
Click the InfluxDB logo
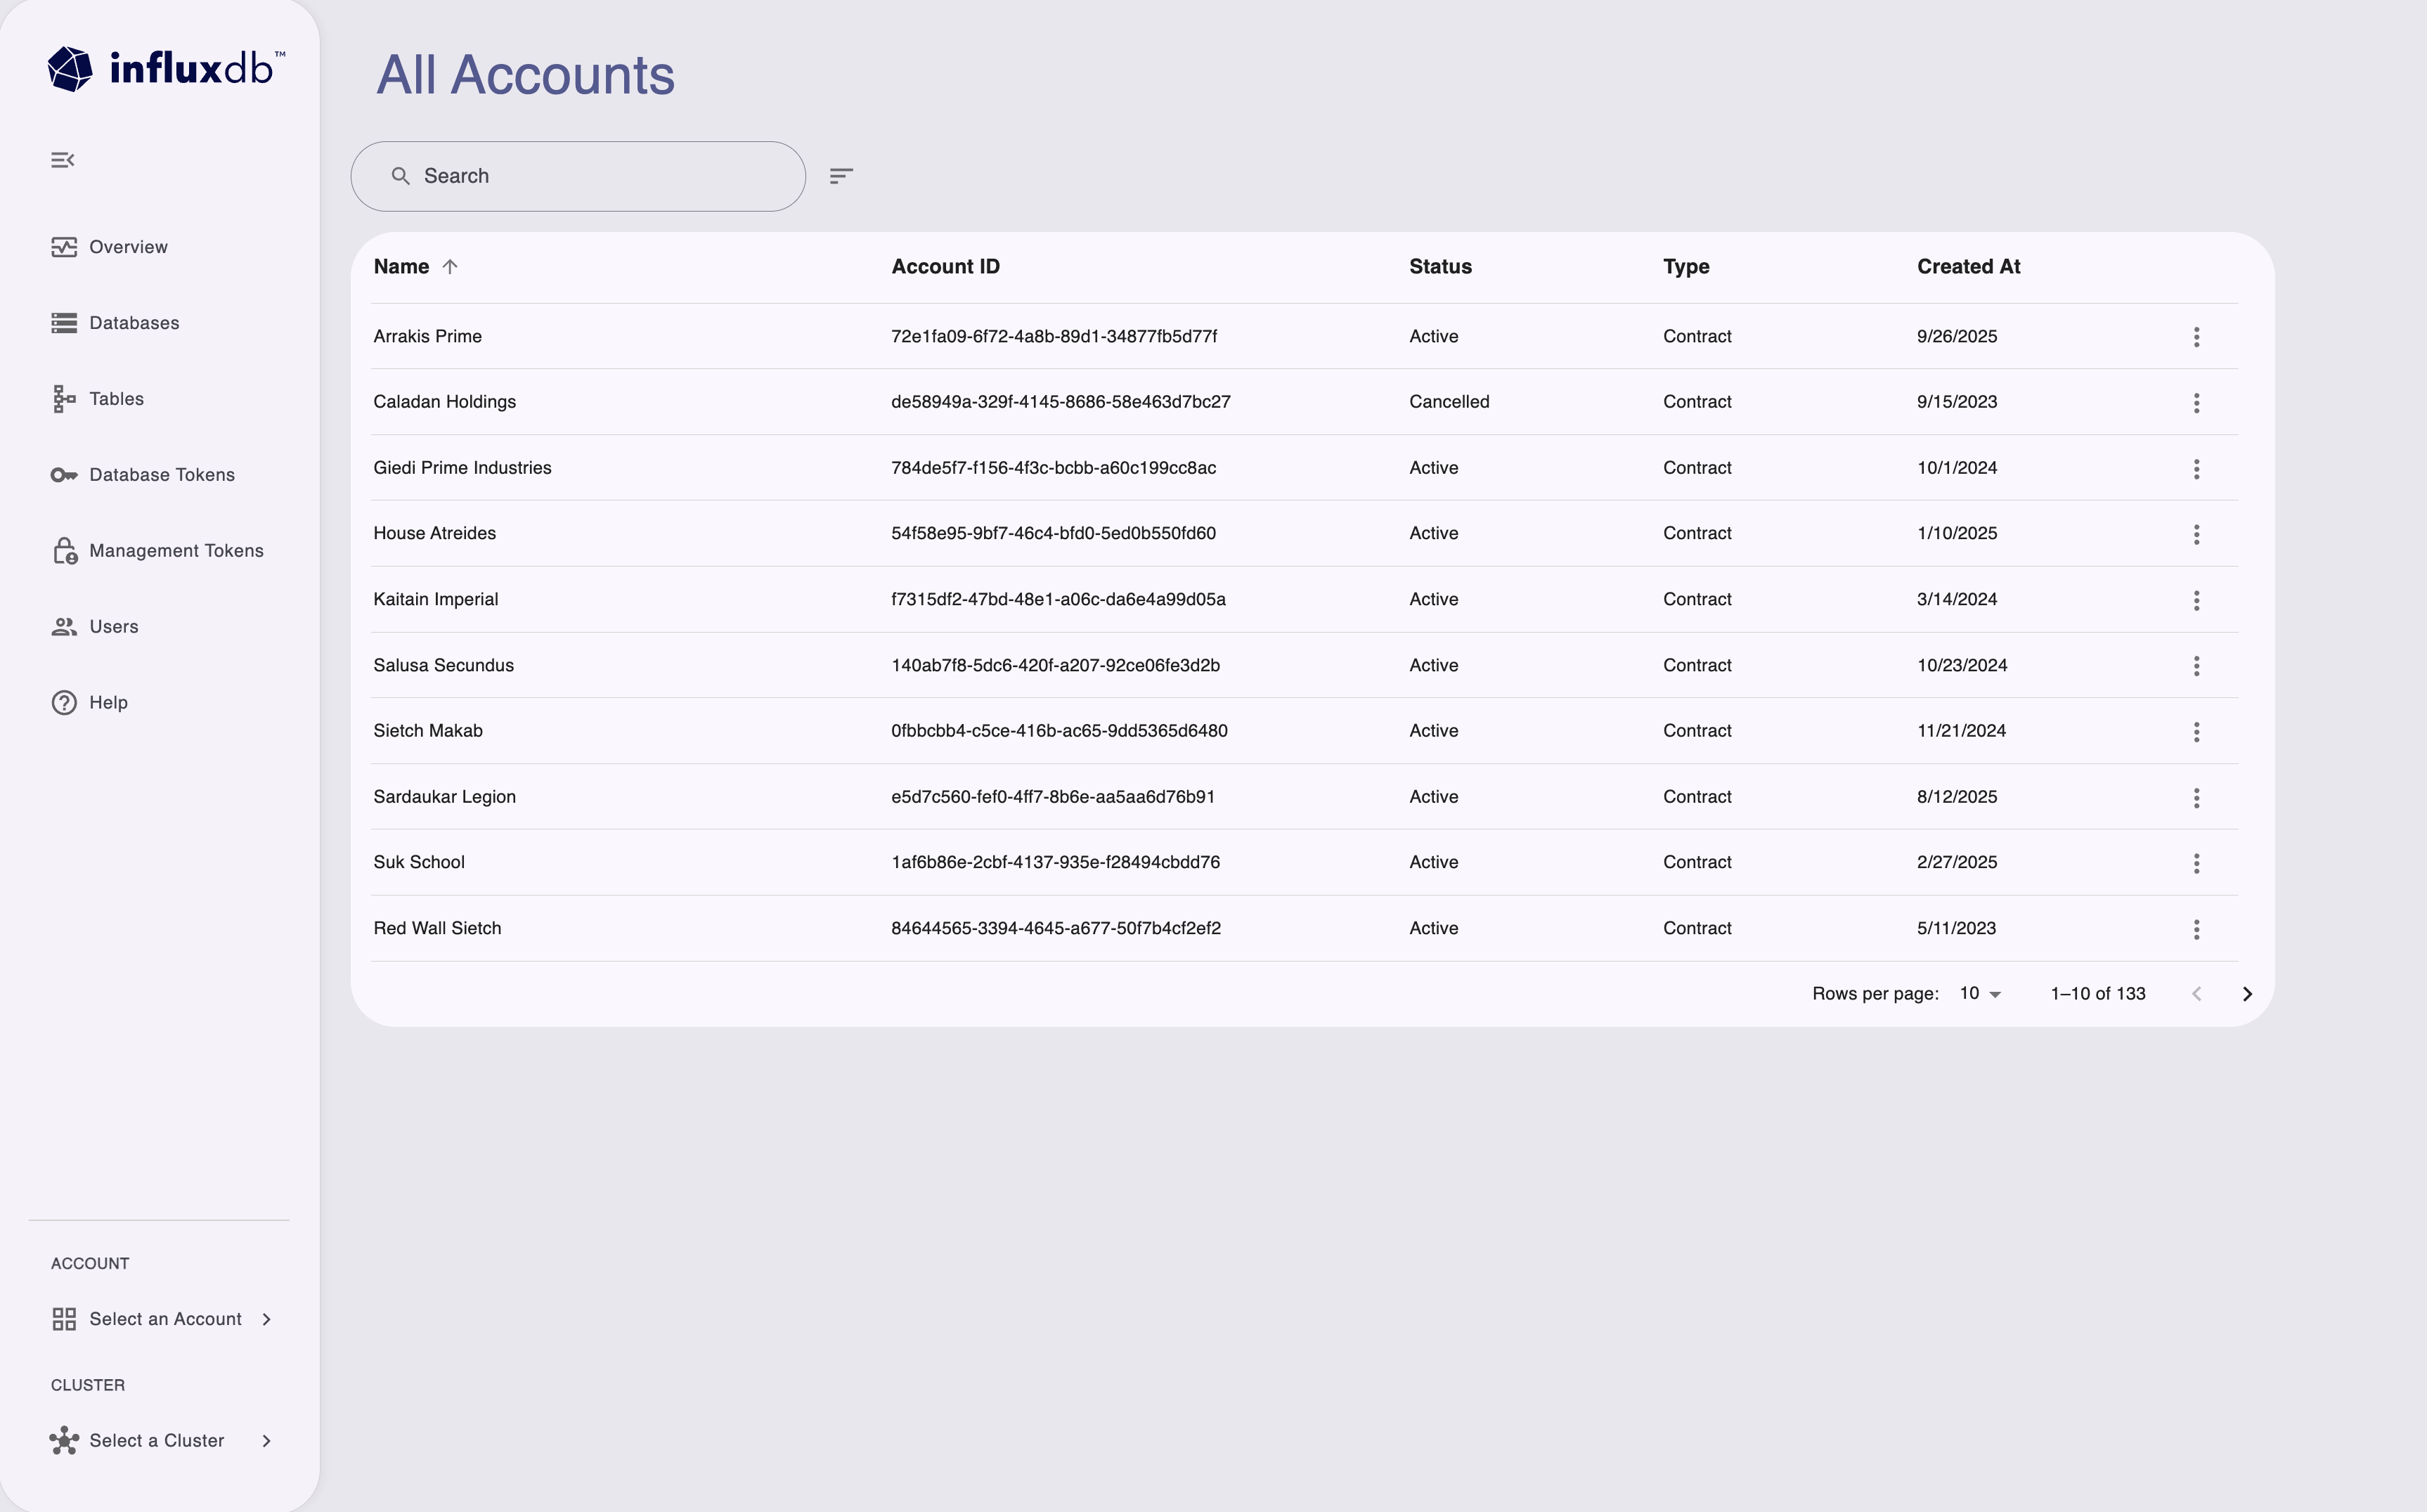point(165,67)
